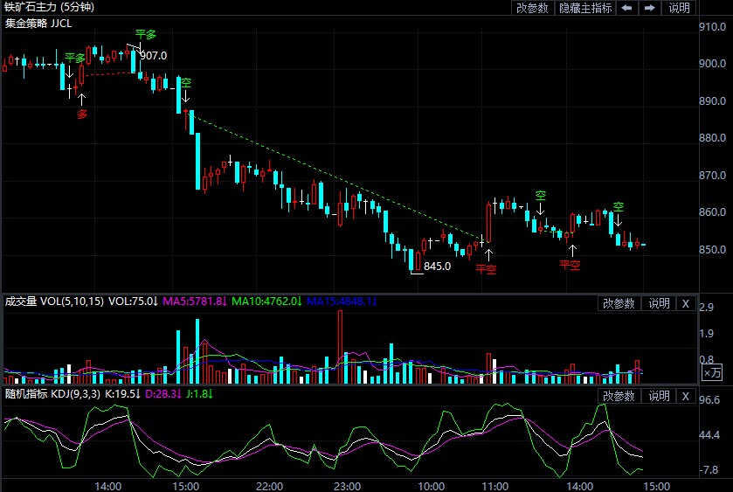Image resolution: width=733 pixels, height=492 pixels.
Task: Select the 平多 marker next to the 907.0 label
Action: 145,35
